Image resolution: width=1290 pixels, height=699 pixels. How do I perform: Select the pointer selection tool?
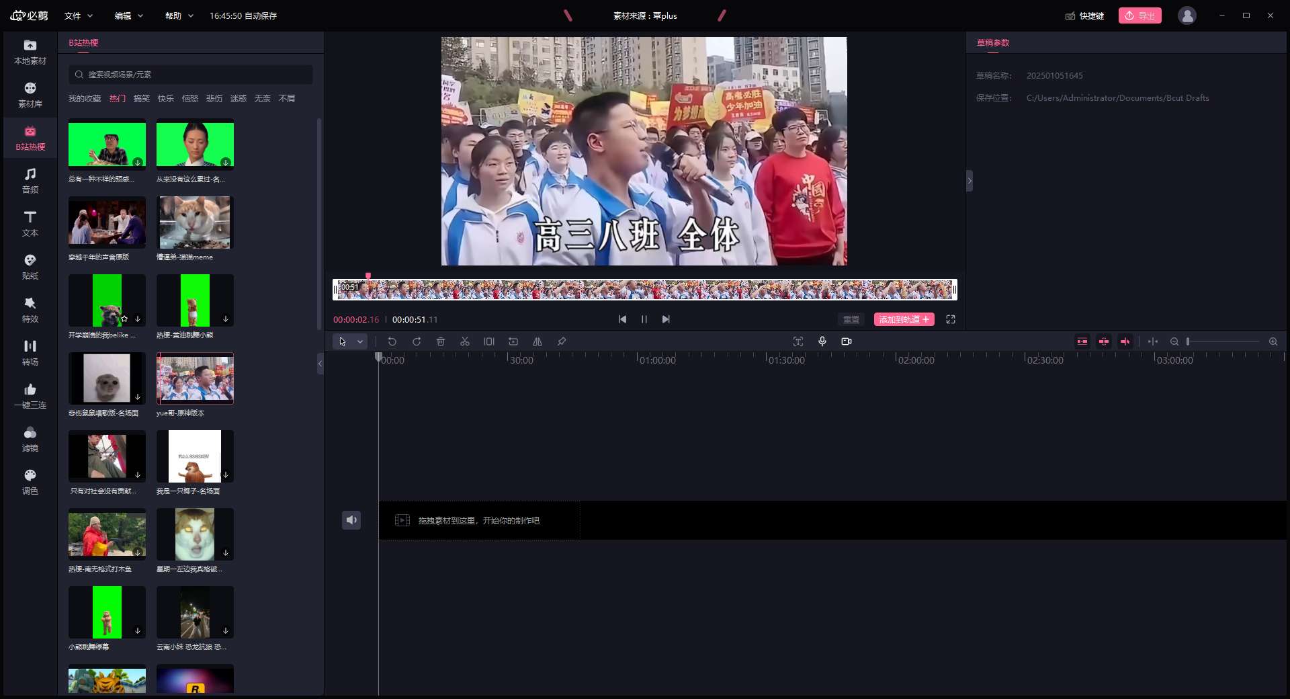pyautogui.click(x=343, y=341)
